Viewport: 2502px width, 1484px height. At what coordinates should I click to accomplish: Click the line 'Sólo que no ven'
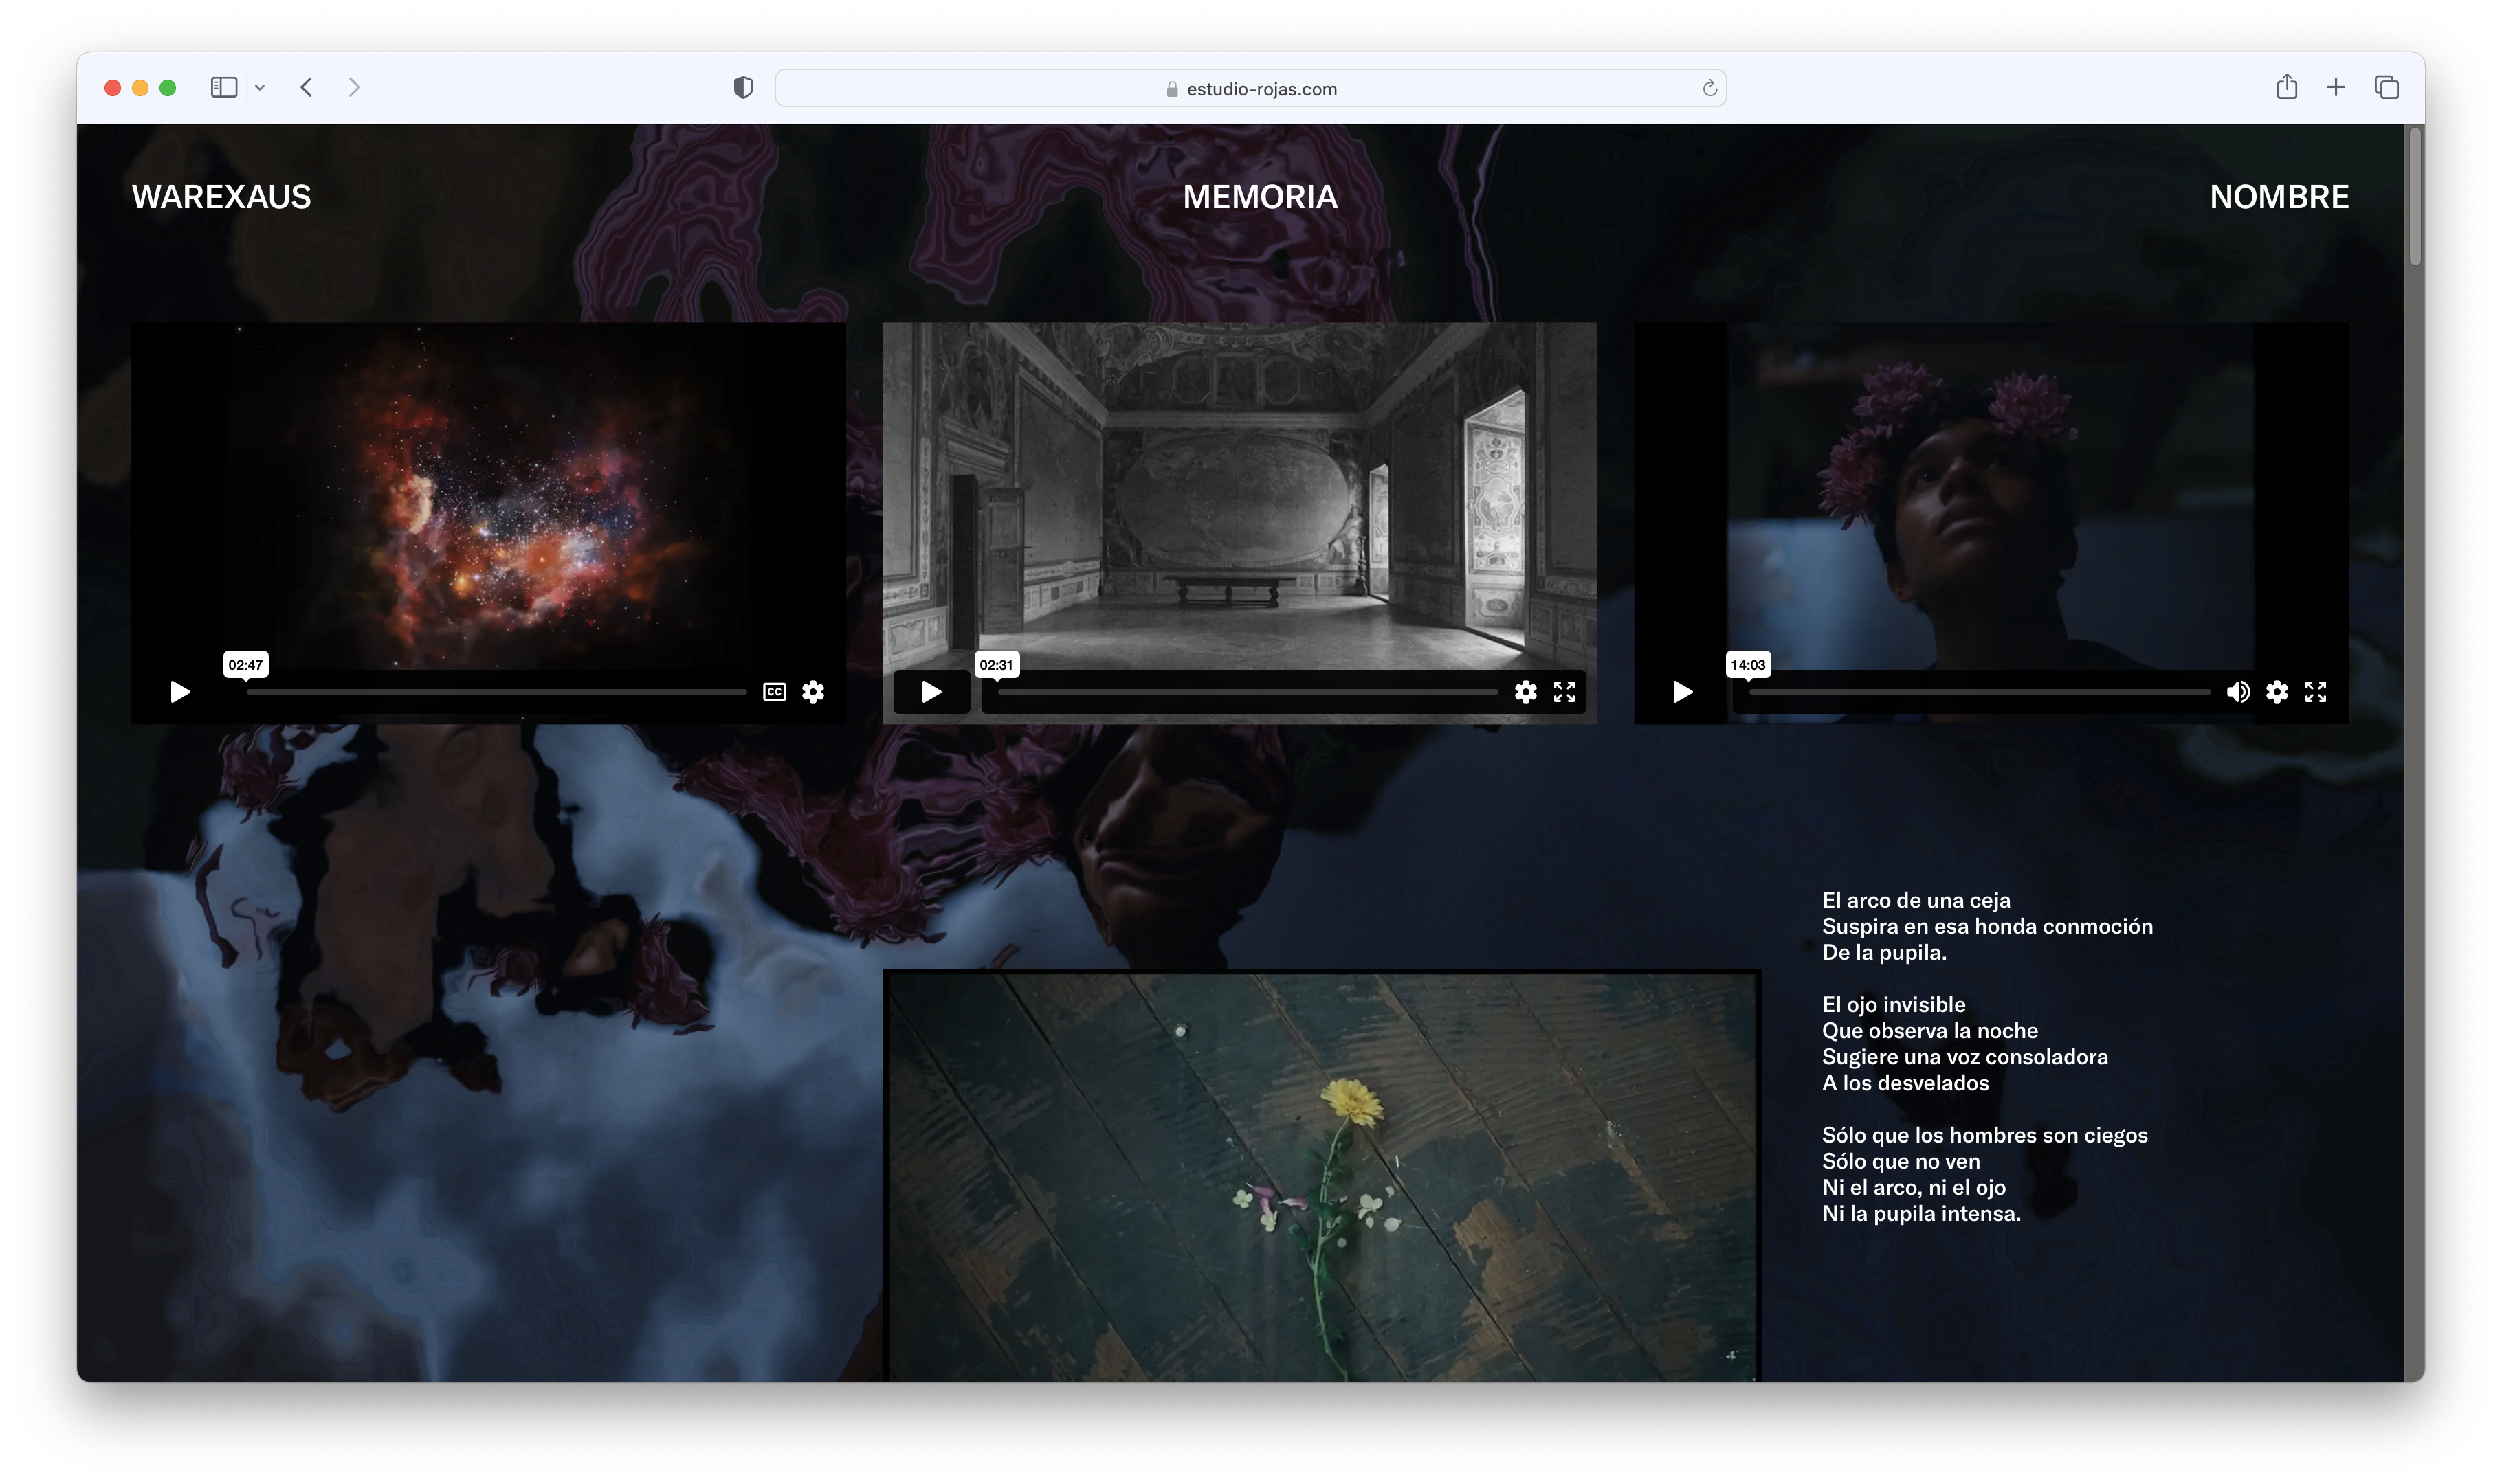1901,1162
